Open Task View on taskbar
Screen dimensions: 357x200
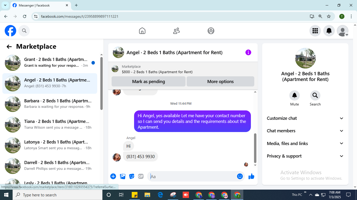pos(121,195)
